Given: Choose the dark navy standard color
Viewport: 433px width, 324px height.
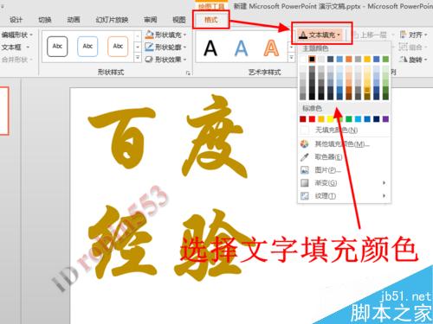Looking at the screenshot, I should 377,119.
